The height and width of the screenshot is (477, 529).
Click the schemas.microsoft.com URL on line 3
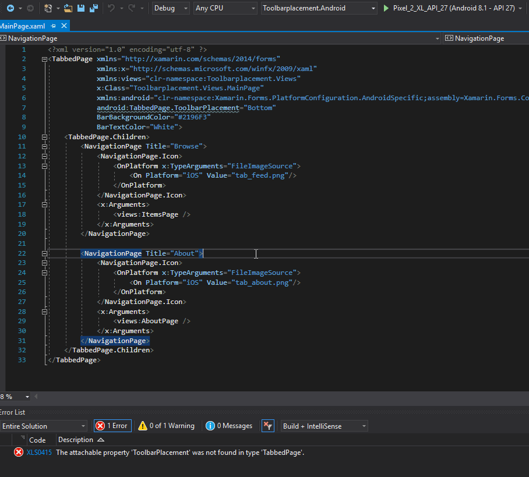click(223, 69)
